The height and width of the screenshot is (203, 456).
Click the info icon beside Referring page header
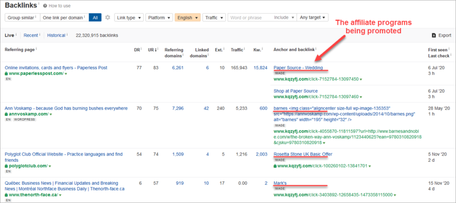[x=36, y=50]
